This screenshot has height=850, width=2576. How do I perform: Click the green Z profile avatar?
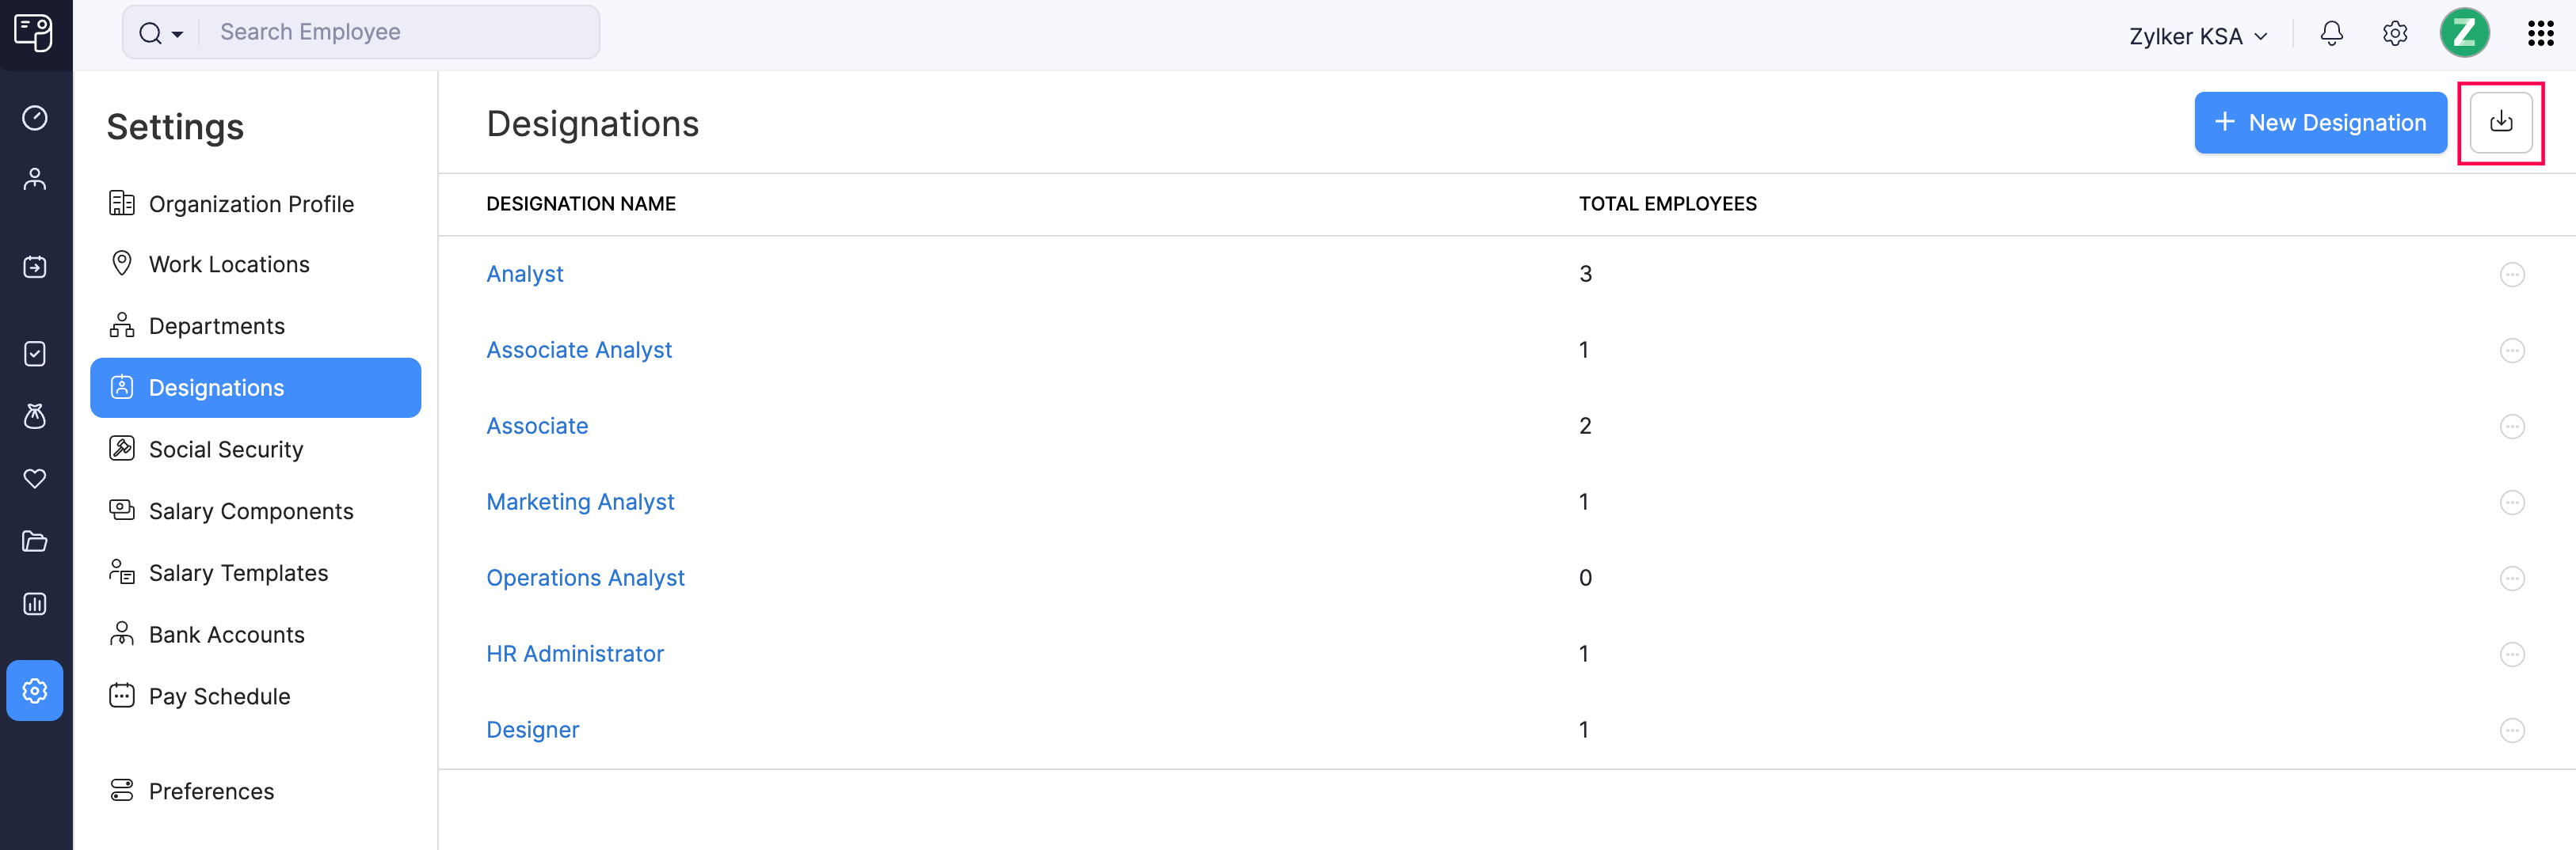tap(2465, 33)
